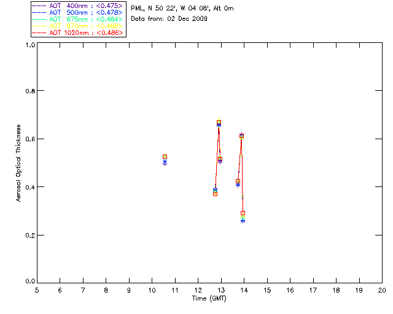393x314 pixels.
Task: Click the isolated red square marker between 10 and 11 GMT
Action: point(165,157)
